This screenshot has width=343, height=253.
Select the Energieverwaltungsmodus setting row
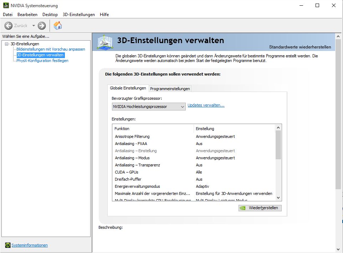click(137, 186)
